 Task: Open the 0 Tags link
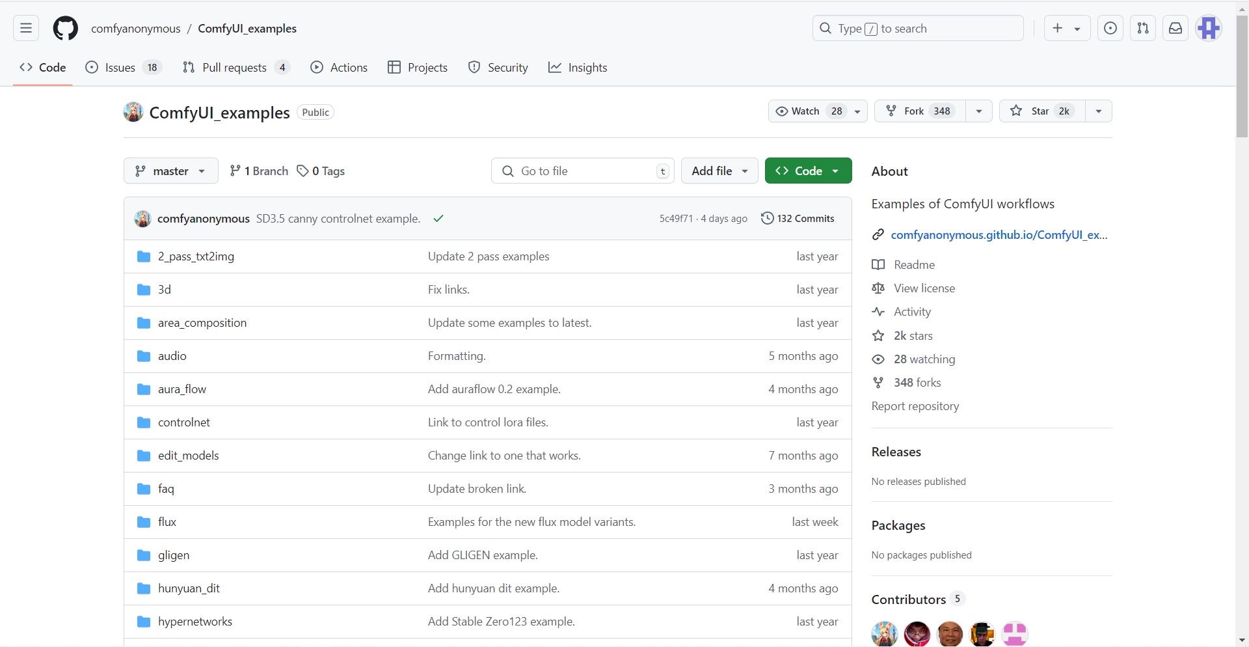coord(321,171)
